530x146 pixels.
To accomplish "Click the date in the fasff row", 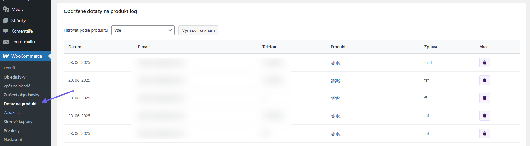I will pos(79,62).
